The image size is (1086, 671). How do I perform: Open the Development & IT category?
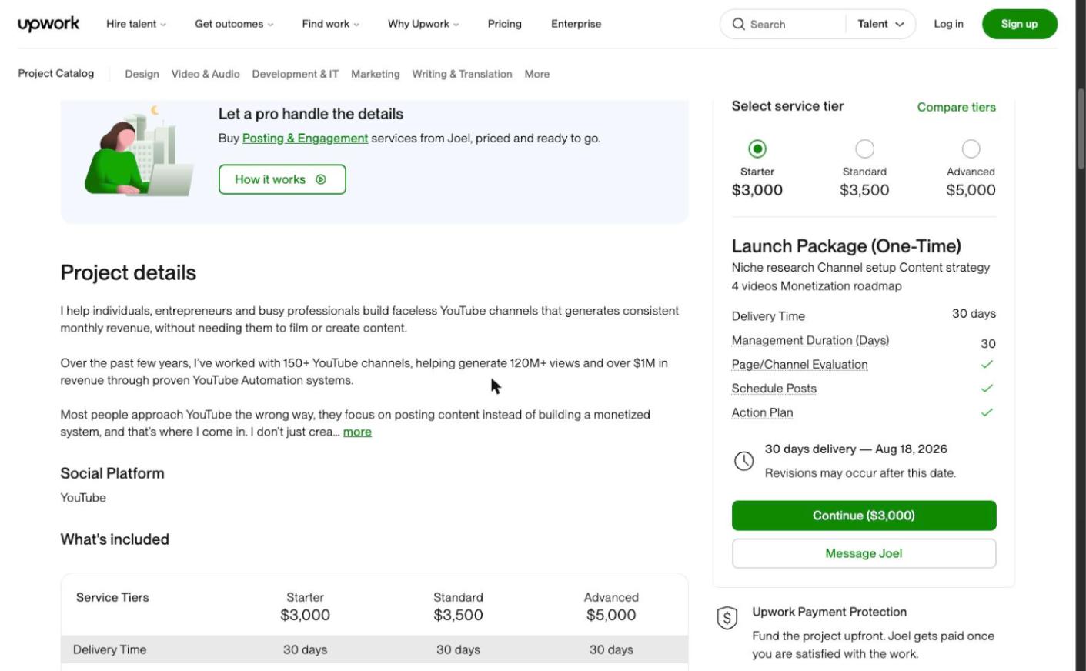coord(296,74)
